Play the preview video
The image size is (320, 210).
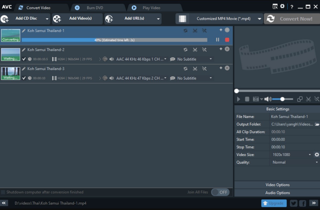pyautogui.click(x=238, y=99)
